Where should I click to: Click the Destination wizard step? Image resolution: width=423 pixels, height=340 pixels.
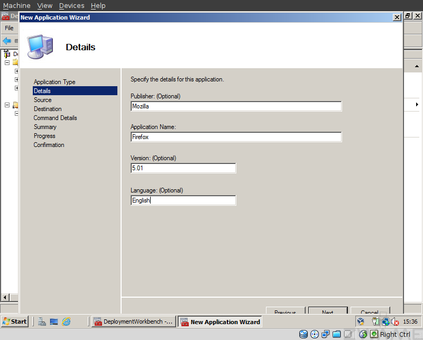pos(48,109)
